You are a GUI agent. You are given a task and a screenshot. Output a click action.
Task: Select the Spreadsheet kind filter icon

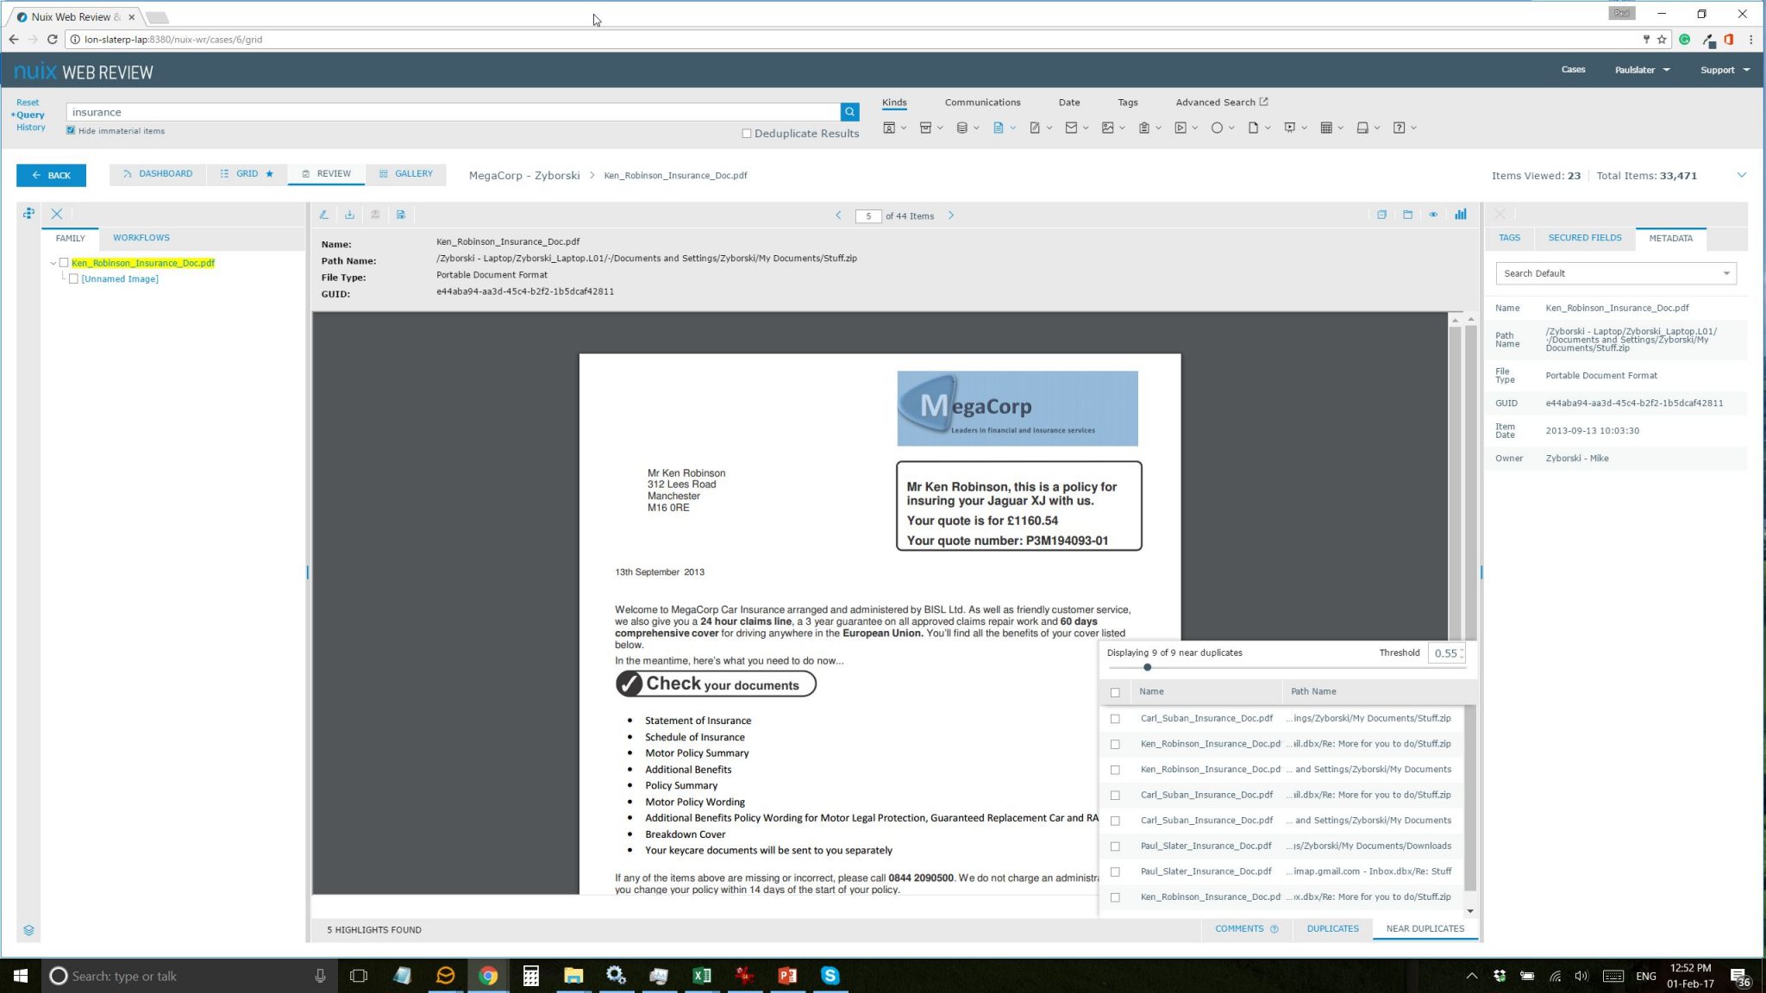[1328, 127]
